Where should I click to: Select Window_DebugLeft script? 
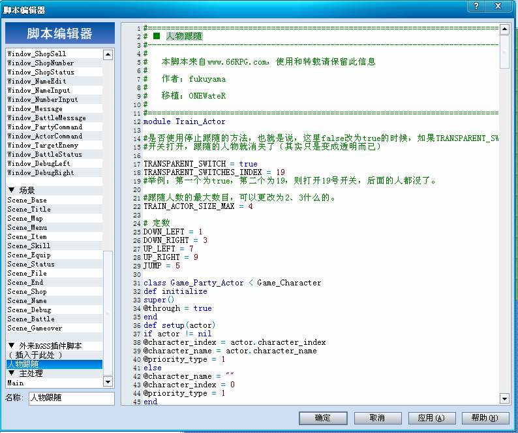(x=55, y=163)
